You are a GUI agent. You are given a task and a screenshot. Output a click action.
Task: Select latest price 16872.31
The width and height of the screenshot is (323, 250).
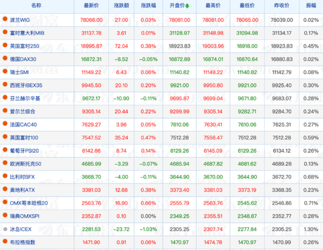click(91, 59)
